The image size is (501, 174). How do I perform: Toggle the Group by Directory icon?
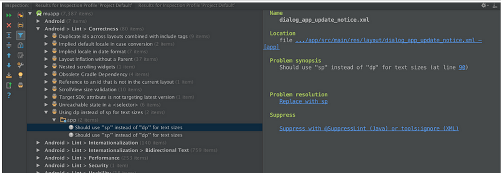20,25
